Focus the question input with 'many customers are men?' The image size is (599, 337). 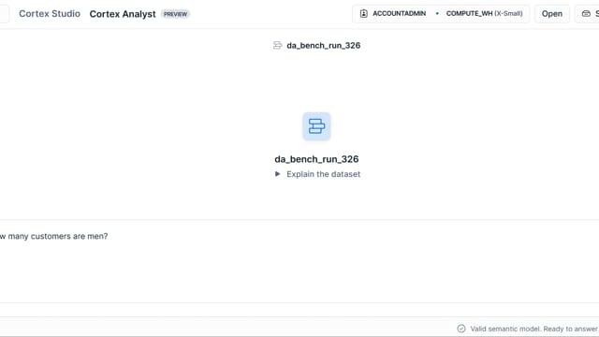(x=299, y=261)
